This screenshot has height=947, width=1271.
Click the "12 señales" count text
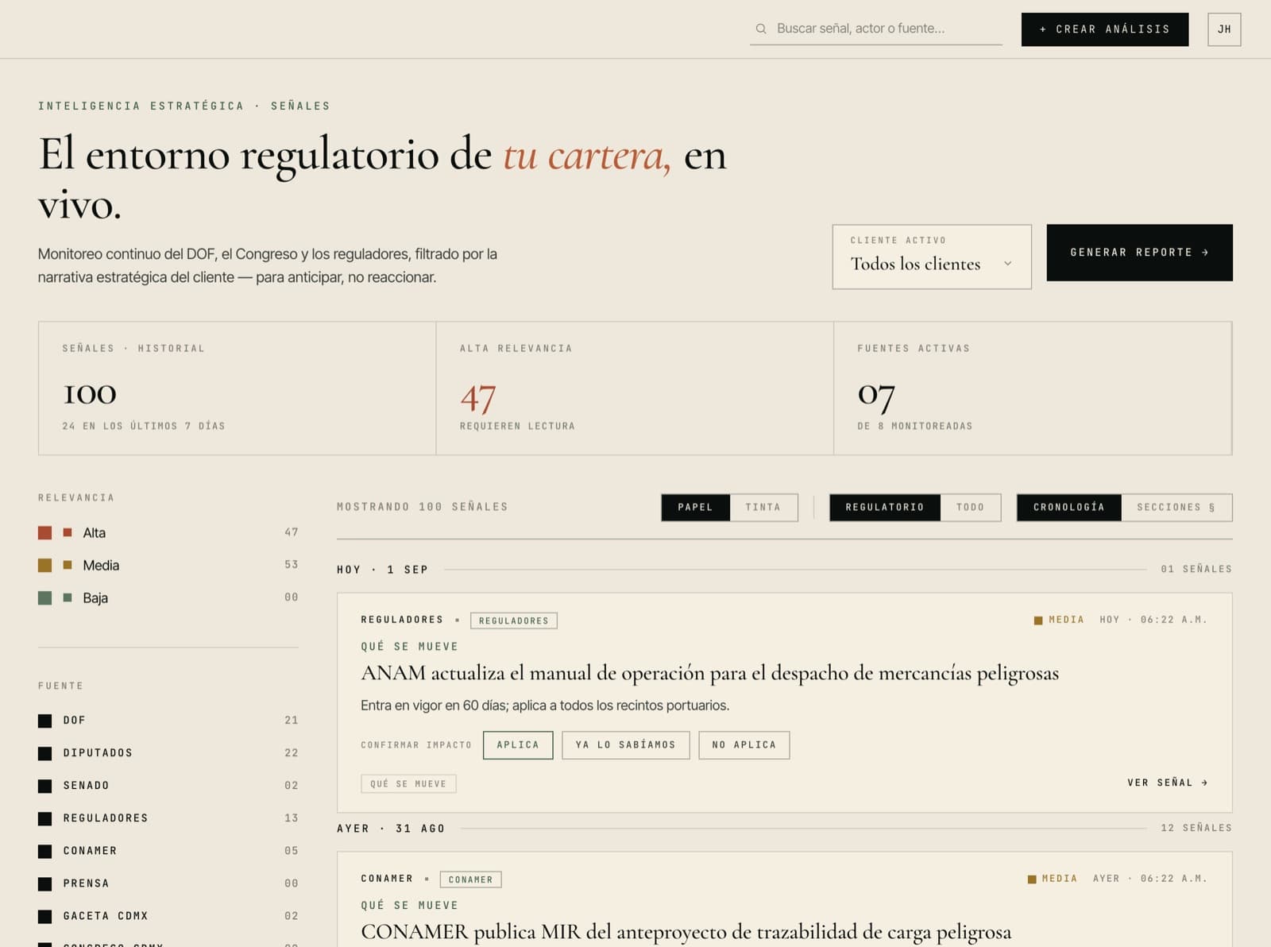point(1196,828)
